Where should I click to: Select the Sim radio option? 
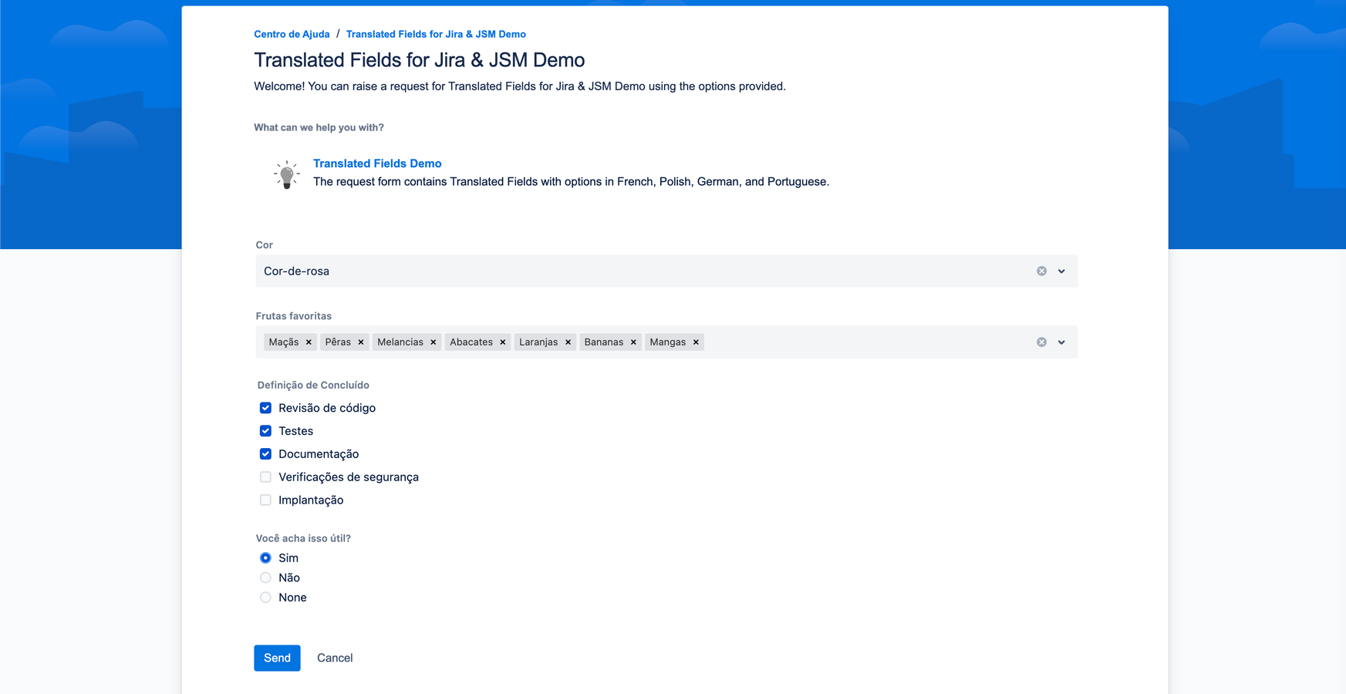click(x=265, y=558)
